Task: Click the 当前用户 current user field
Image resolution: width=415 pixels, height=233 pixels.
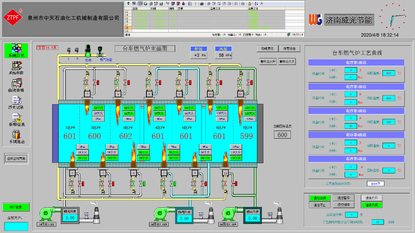Action: point(16,227)
